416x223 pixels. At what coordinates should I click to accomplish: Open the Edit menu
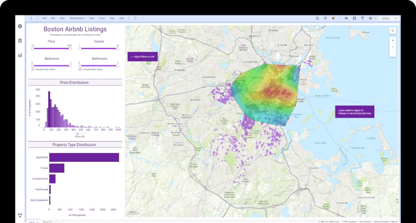(53, 18)
